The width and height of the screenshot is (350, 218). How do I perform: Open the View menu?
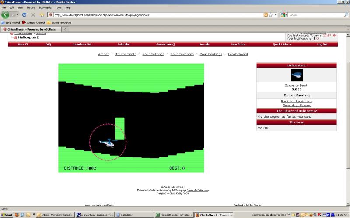click(x=21, y=7)
